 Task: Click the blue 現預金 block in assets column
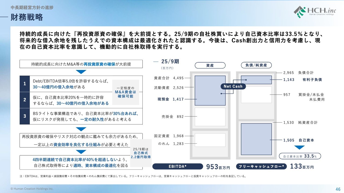click(x=210, y=91)
